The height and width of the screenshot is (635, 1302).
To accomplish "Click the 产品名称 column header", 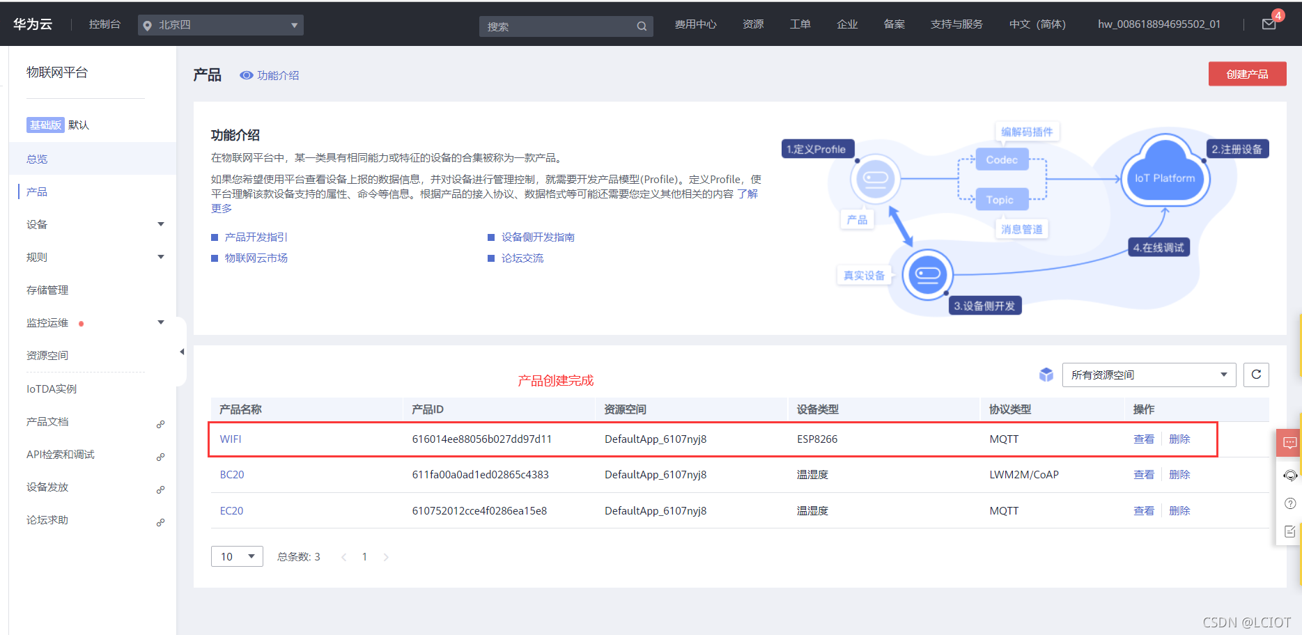I will [240, 409].
